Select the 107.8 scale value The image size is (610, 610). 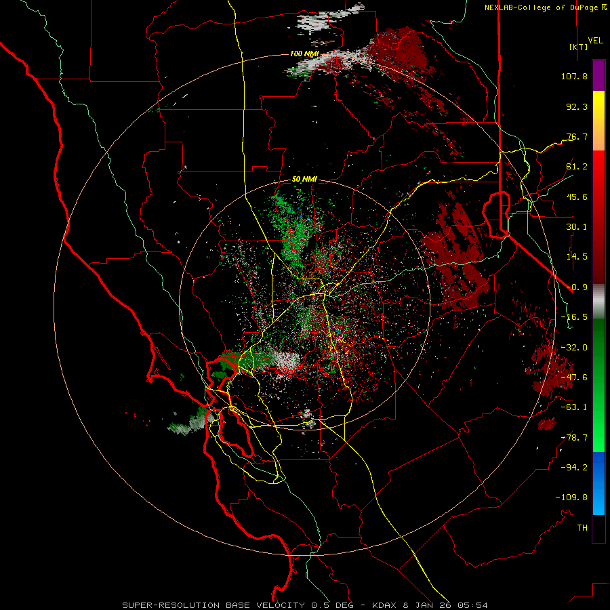(x=574, y=76)
